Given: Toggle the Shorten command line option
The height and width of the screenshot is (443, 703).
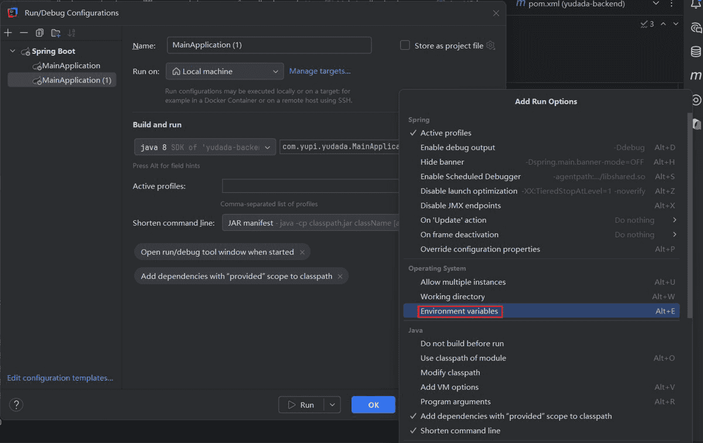Looking at the screenshot, I should pyautogui.click(x=460, y=431).
